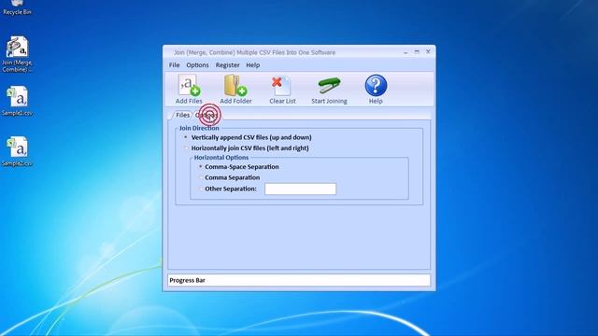Viewport: 598px width, 336px height.
Task: Click the Other Separation text field
Action: click(x=301, y=189)
